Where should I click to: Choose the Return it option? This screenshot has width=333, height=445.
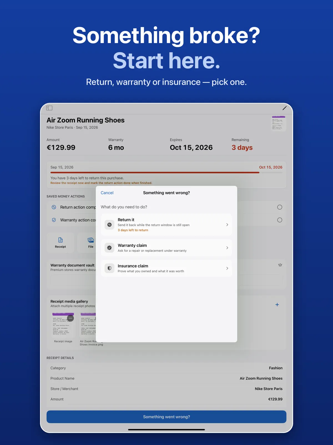[x=167, y=225]
